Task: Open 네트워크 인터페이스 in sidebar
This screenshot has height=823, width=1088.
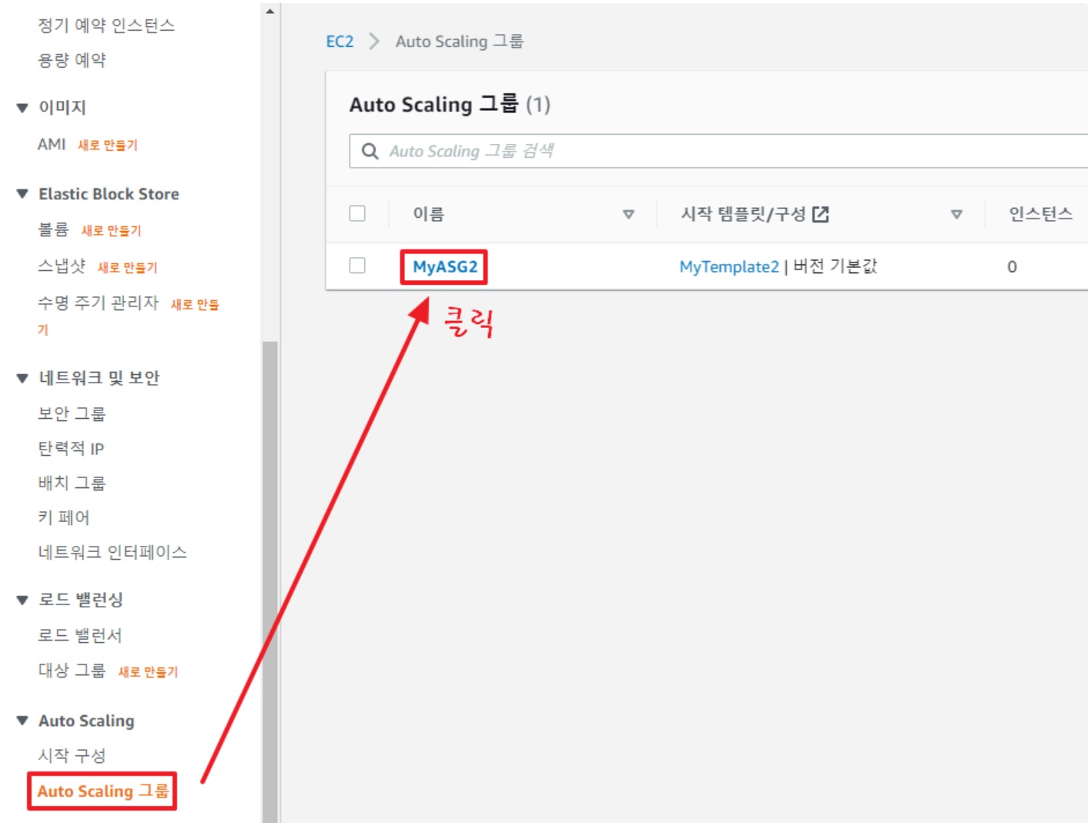Action: click(112, 553)
